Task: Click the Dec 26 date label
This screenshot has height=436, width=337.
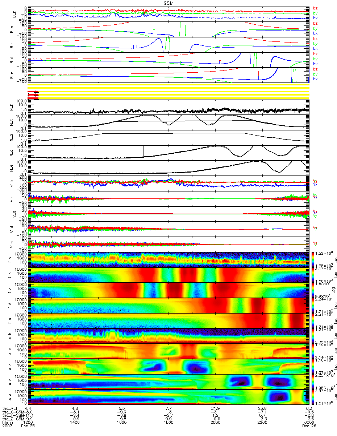Action: click(x=309, y=426)
